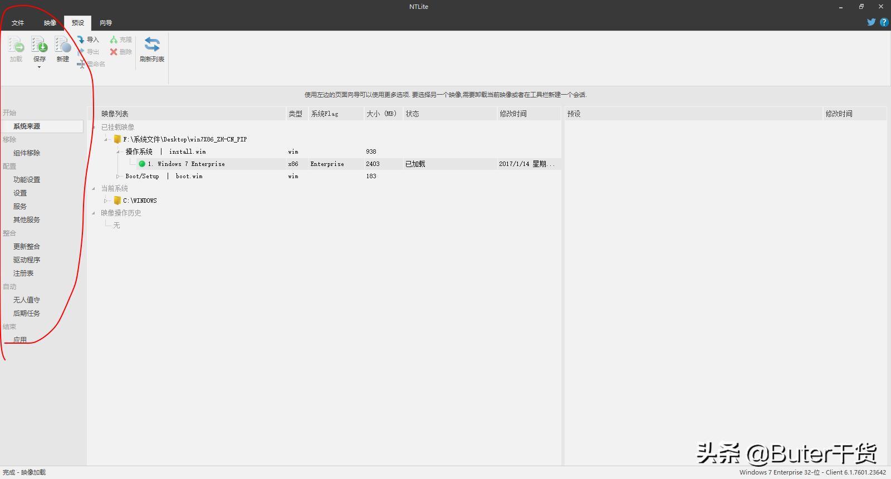Click the folder icon beside F:\系统文件 path
This screenshot has width=891, height=479.
pyautogui.click(x=118, y=139)
